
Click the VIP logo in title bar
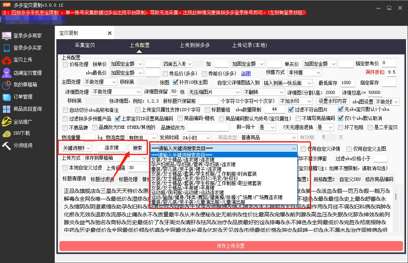point(7,5)
